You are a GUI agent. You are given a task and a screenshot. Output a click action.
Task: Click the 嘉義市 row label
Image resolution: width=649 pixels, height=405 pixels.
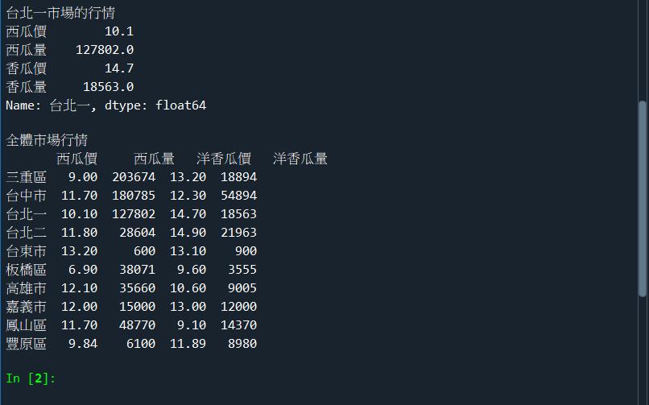tap(26, 307)
